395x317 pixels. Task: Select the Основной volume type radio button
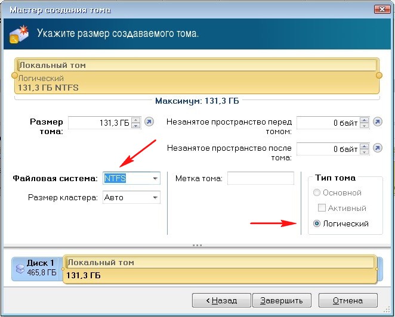[316, 192]
